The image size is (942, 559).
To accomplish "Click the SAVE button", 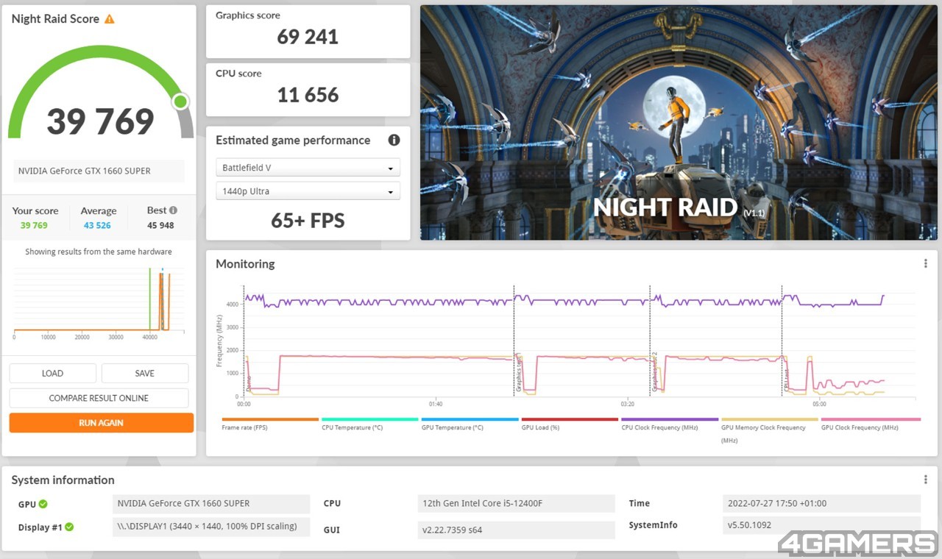I will click(145, 373).
